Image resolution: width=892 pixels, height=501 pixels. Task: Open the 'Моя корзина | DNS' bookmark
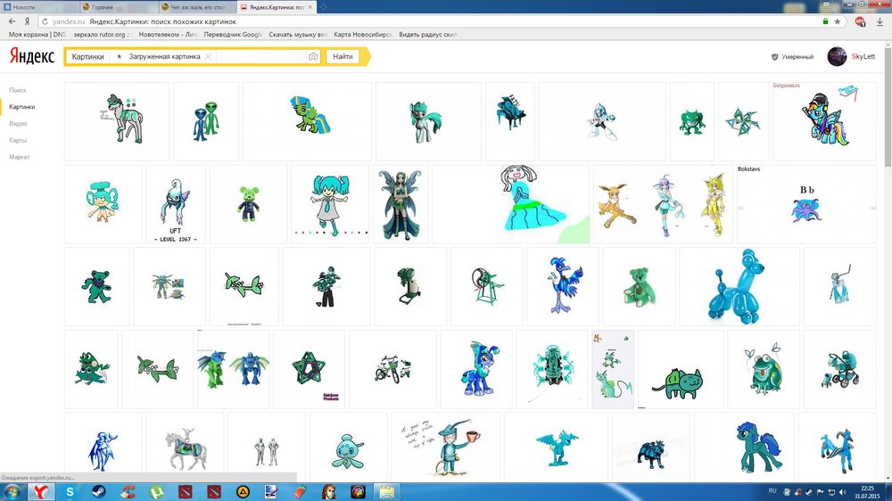[37, 35]
